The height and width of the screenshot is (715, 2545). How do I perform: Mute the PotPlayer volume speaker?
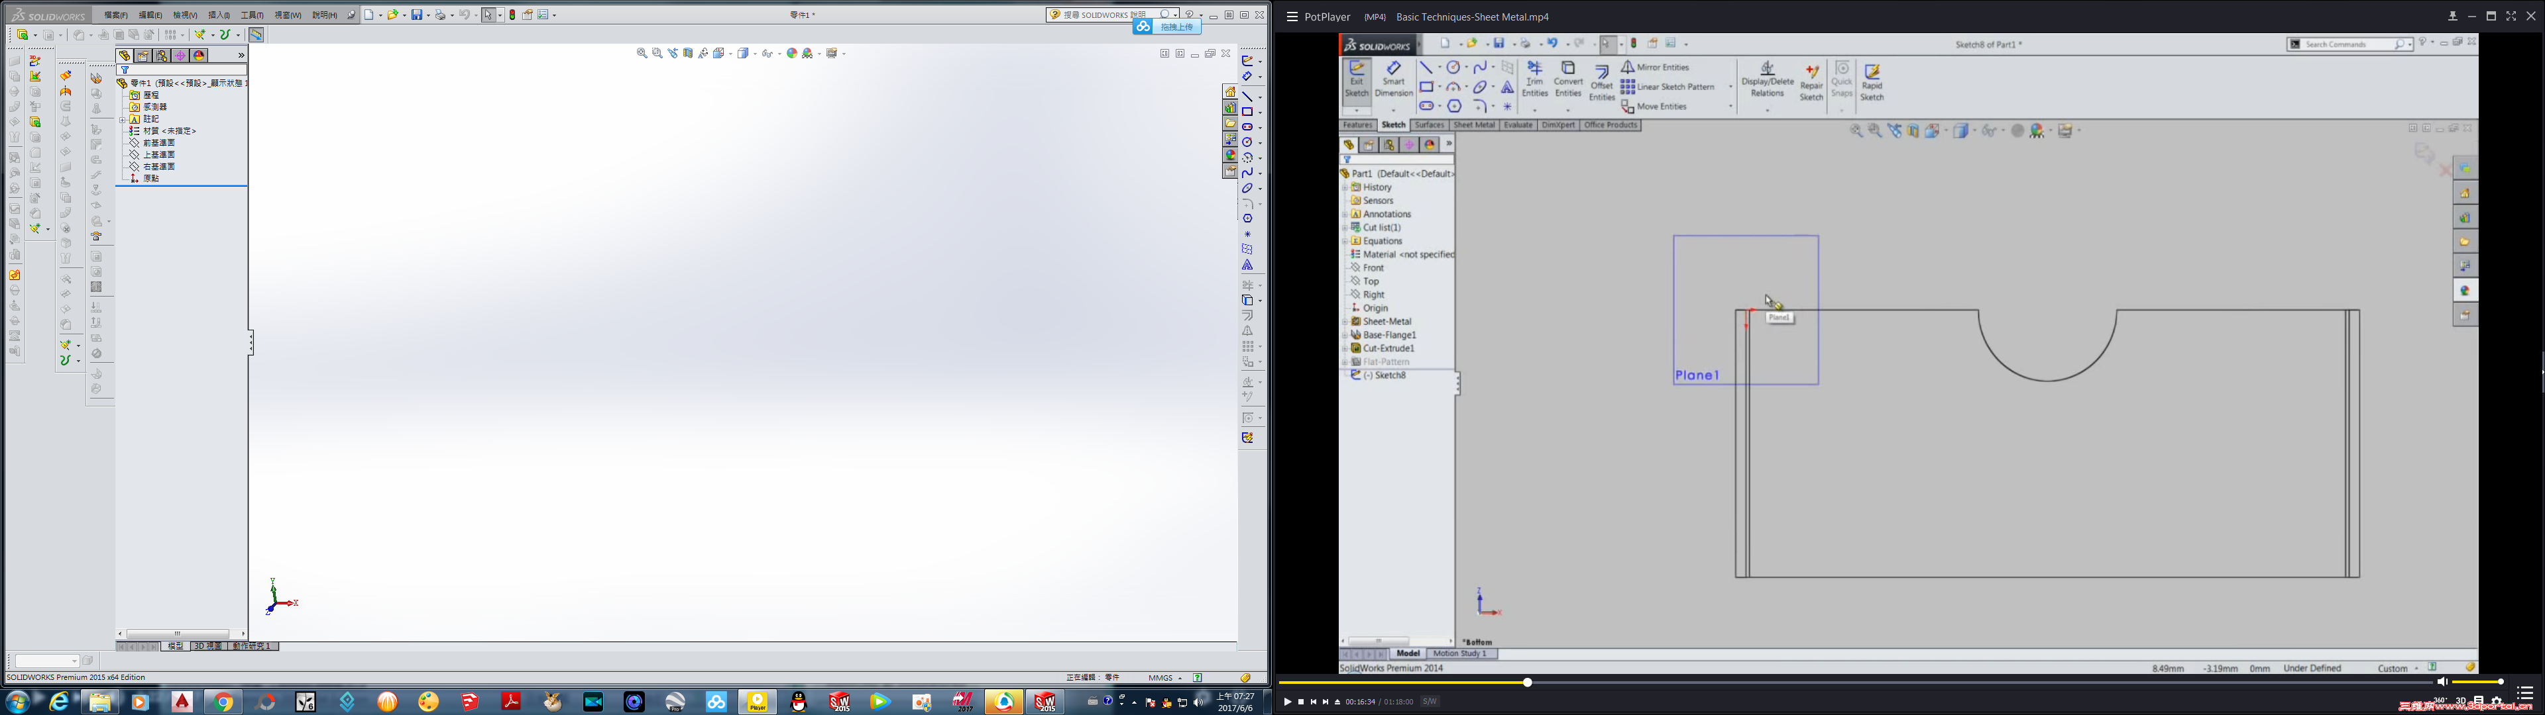(2441, 681)
